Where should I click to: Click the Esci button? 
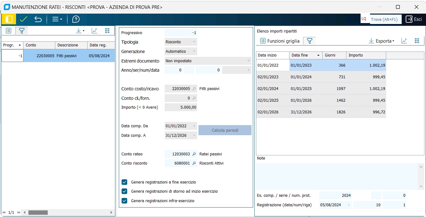[414, 19]
